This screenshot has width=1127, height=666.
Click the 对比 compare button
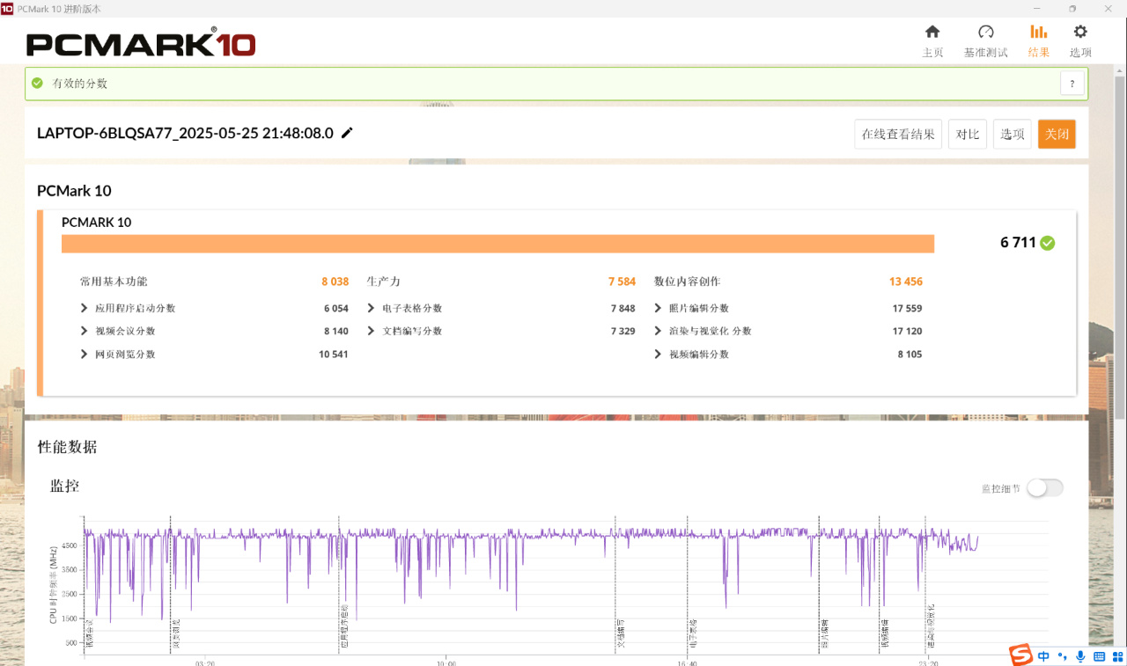click(968, 134)
